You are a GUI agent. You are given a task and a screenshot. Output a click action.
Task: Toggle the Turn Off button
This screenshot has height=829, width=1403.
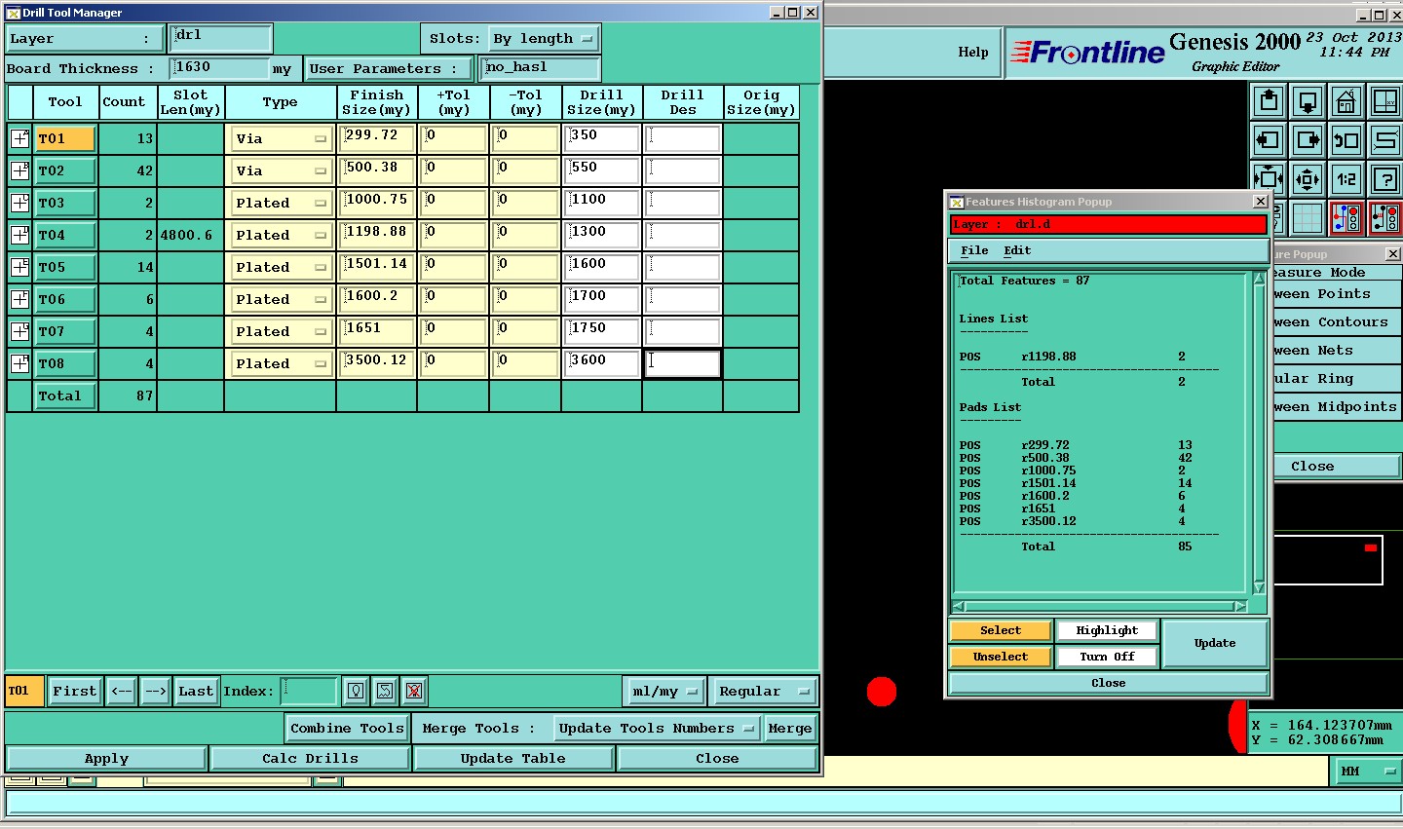point(1107,657)
